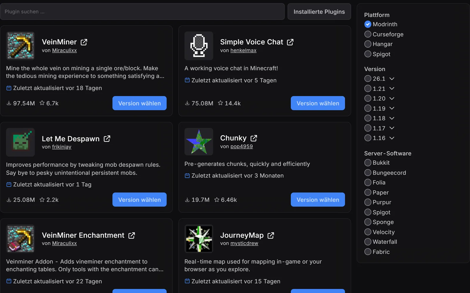
Task: Open the Installierte Plugins view
Action: click(319, 12)
